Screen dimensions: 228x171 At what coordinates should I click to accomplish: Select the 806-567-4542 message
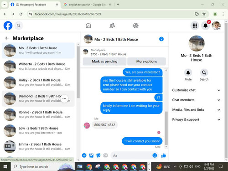coord(104,125)
